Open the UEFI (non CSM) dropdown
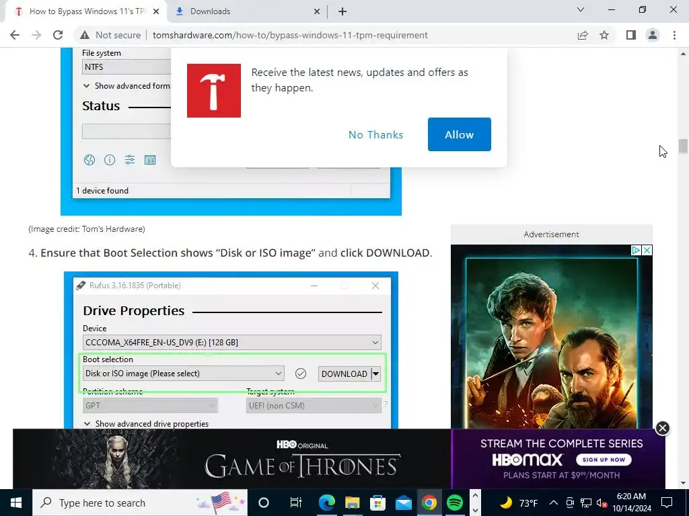This screenshot has width=689, height=516. pyautogui.click(x=314, y=405)
